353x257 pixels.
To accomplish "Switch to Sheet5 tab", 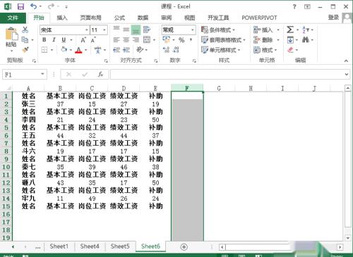I will [120, 246].
